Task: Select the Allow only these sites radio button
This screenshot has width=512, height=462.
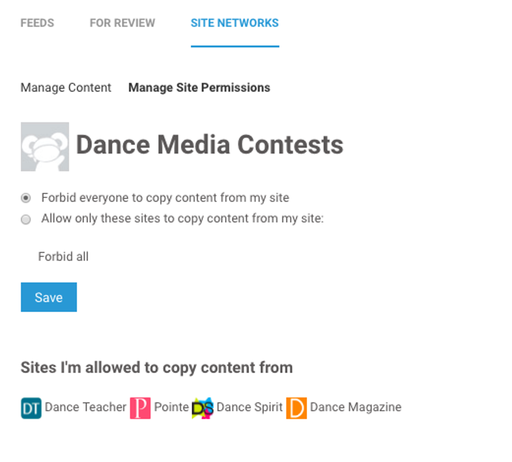Action: [26, 220]
